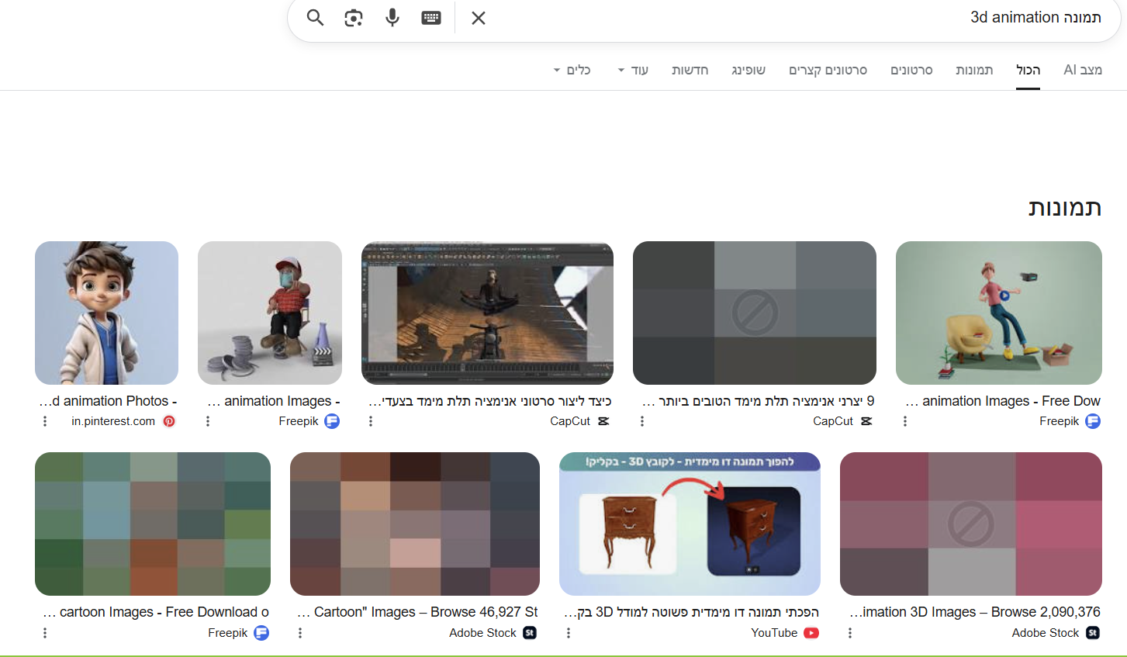Open the blocked gray thumbnail from CapCut
The width and height of the screenshot is (1127, 657).
(x=755, y=313)
